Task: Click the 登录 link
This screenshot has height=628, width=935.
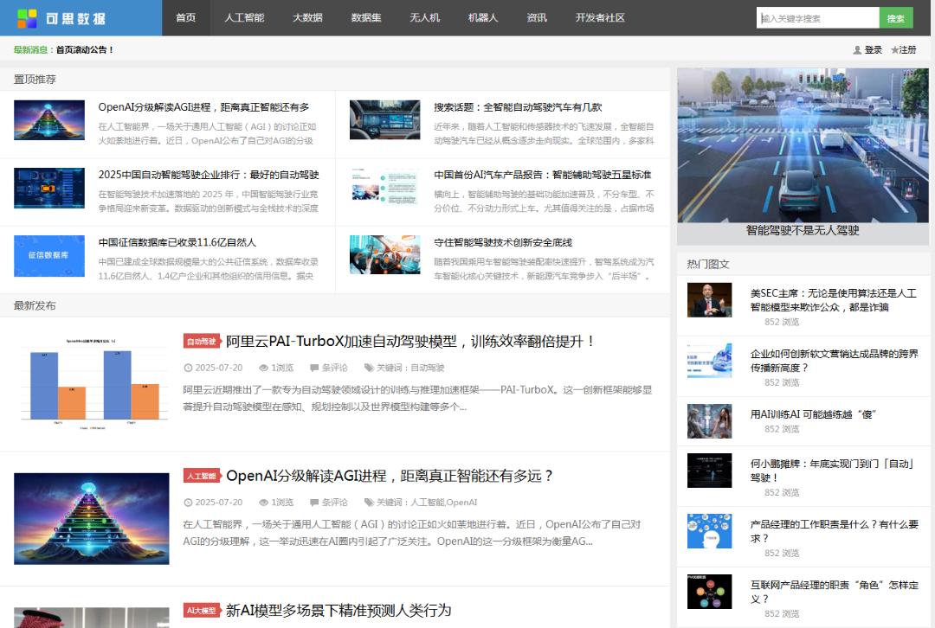Action: (x=873, y=50)
